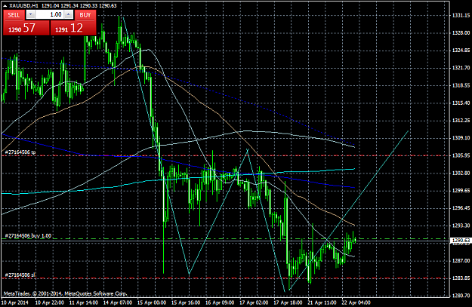Decrease lot volume with down arrow

tap(31, 14)
